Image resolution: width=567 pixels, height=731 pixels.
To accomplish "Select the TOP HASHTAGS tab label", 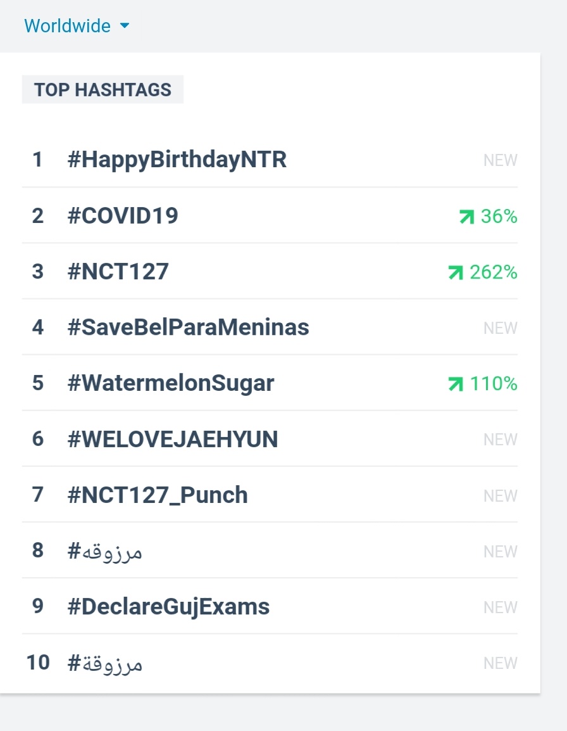I will coord(103,89).
